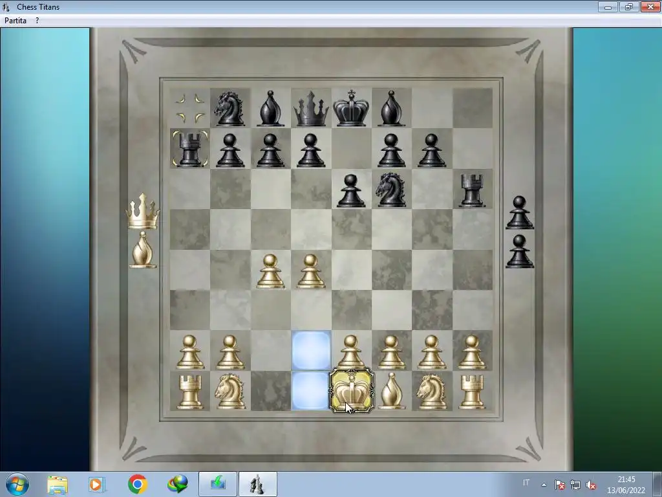Viewport: 662px width, 497px height.
Task: Click the black bishop on c8
Action: coord(270,108)
